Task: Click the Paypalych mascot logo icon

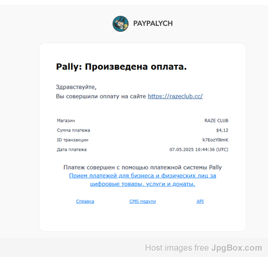Action: [x=121, y=23]
